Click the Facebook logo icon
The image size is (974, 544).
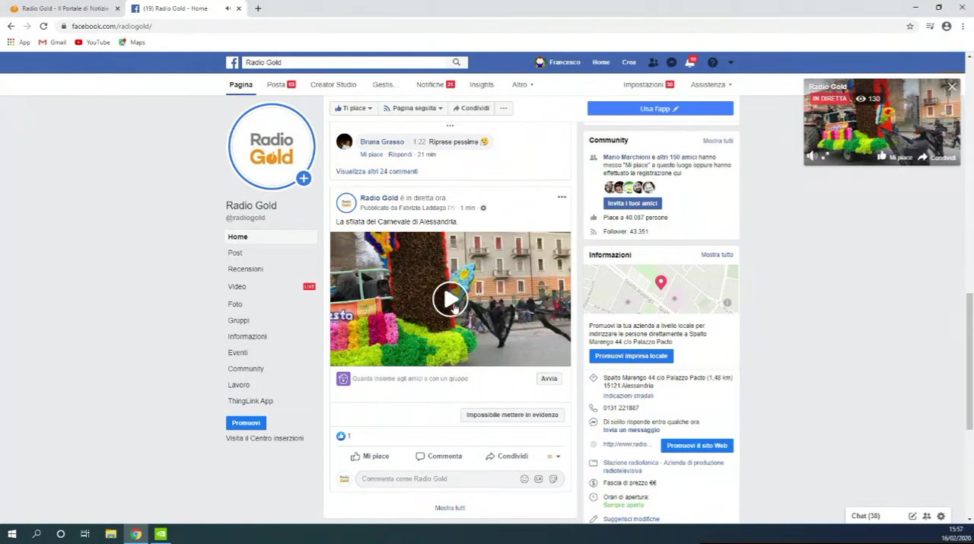pyautogui.click(x=232, y=62)
